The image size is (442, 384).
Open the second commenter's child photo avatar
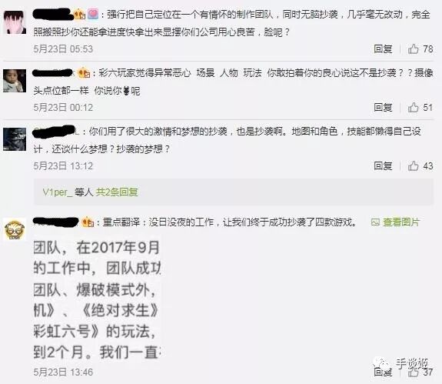(x=15, y=81)
